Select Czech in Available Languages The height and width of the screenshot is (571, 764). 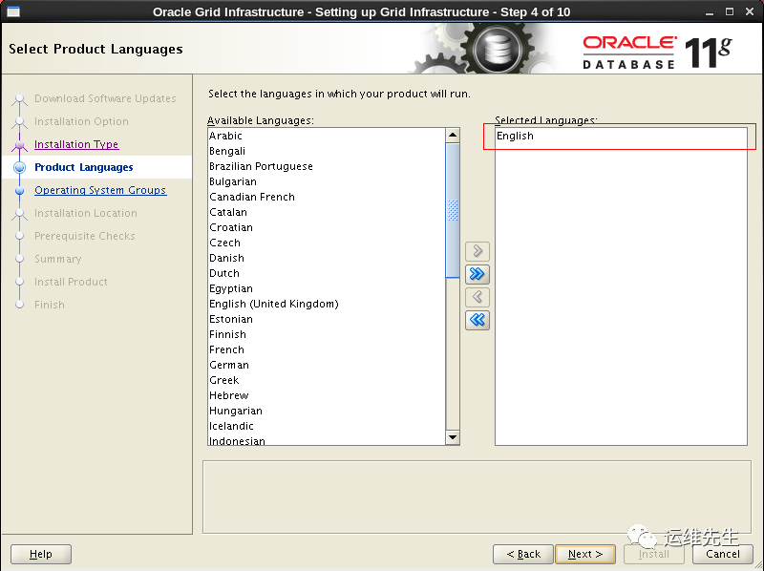(326, 243)
